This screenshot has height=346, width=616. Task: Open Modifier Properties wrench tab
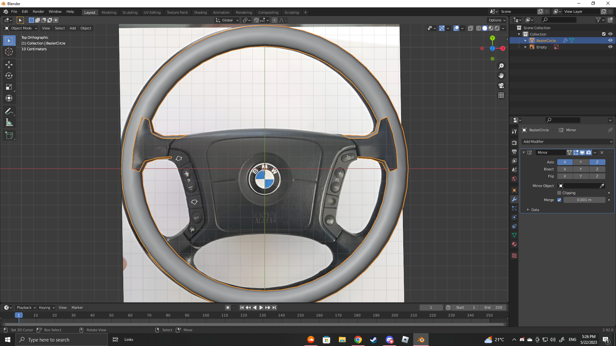514,199
